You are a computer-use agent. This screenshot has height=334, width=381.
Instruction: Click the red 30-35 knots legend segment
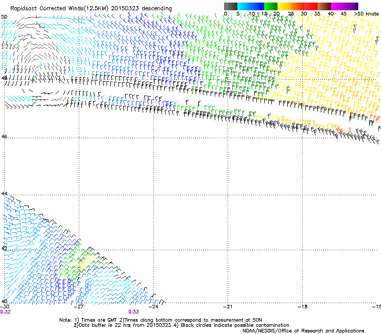(311, 6)
